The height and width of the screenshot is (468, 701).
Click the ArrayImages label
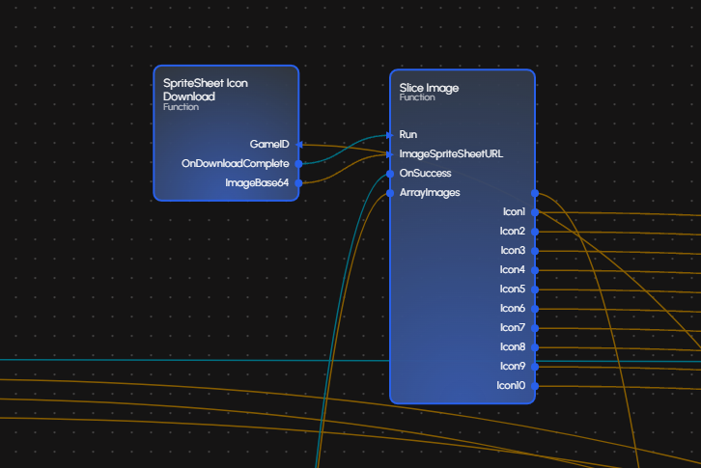430,193
